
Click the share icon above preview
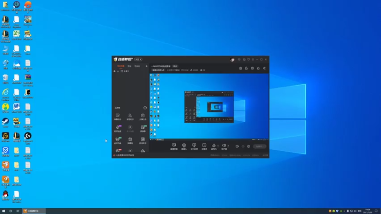[x=264, y=68]
